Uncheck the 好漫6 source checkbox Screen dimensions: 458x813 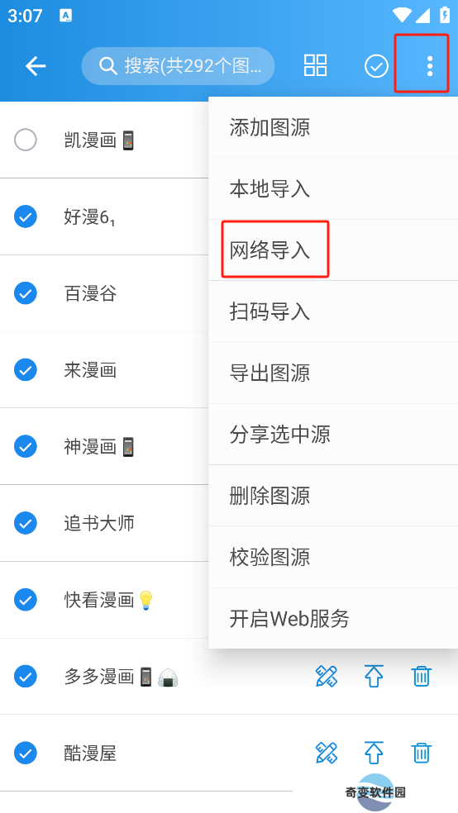tap(26, 216)
